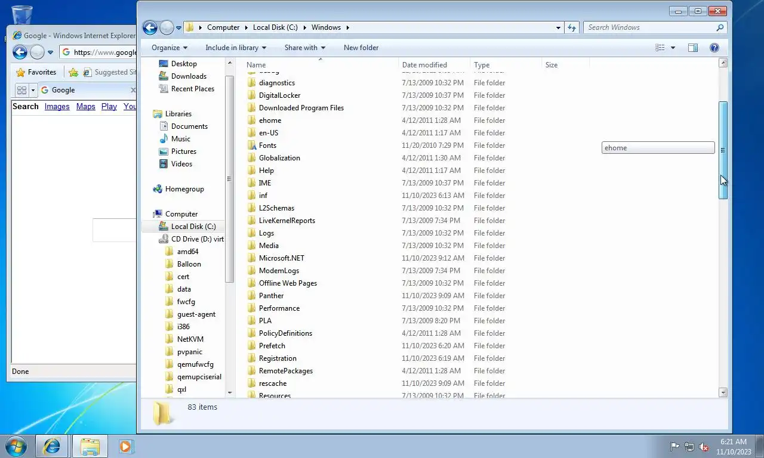Screen dimensions: 764x458
Task: Click the Search Windows input field
Action: (650, 27)
